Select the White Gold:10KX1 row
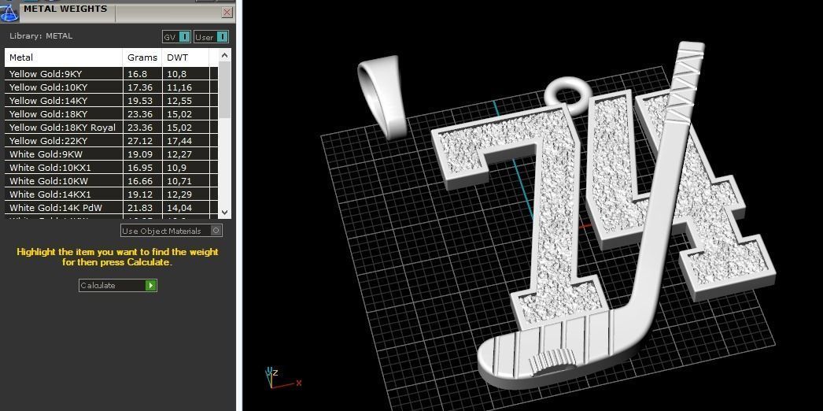Screen dimensions: 823x411 [111, 168]
